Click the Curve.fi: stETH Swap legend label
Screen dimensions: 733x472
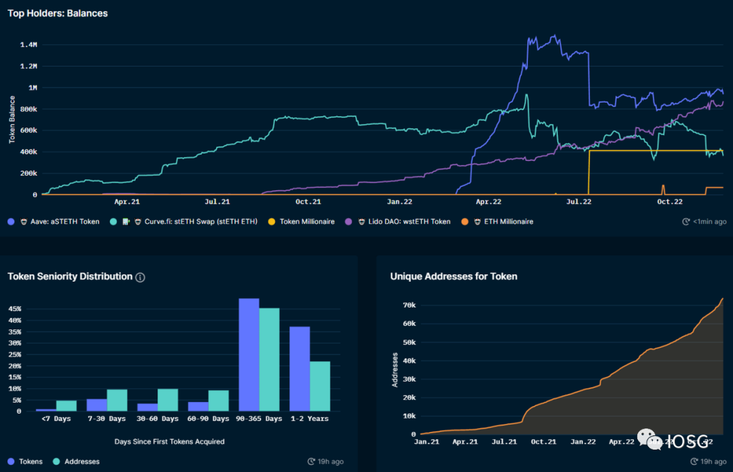click(201, 221)
